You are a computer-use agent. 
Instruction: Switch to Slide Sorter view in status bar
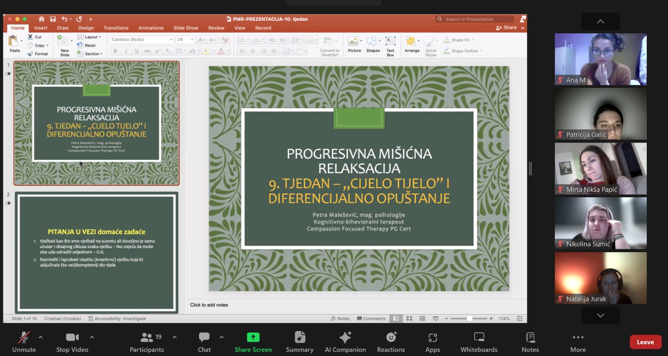point(409,318)
